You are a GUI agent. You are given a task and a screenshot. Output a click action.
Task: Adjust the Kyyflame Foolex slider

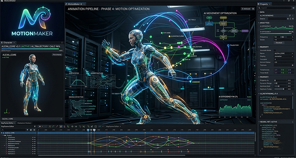280,89
